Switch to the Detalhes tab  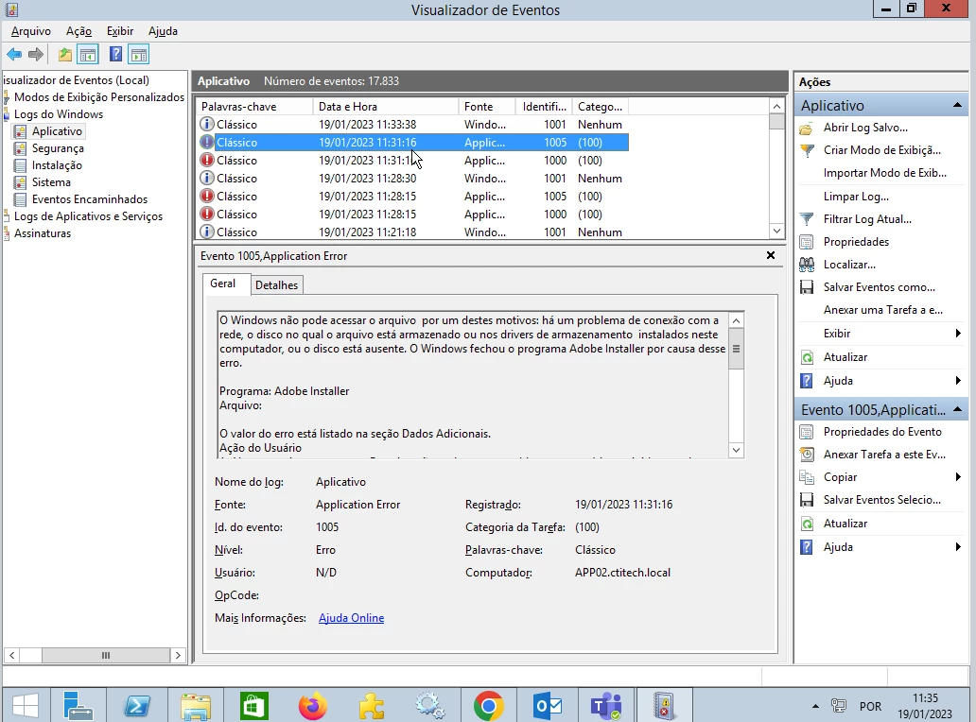tap(276, 284)
